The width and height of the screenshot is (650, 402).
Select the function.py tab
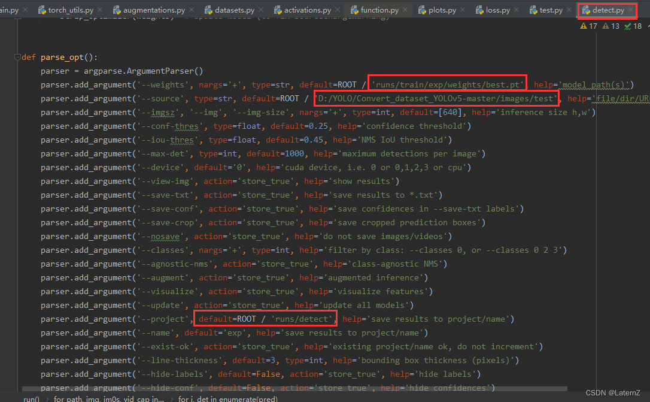tap(374, 10)
